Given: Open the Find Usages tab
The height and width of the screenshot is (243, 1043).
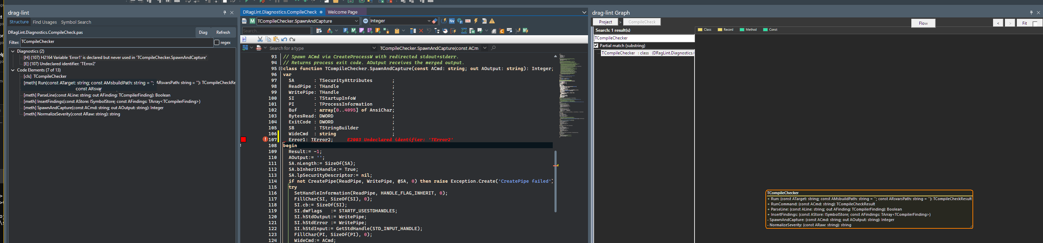Looking at the screenshot, I should coord(45,22).
